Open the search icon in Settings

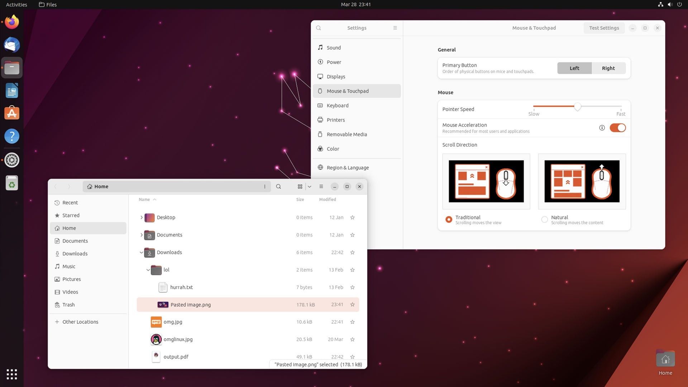click(x=318, y=28)
